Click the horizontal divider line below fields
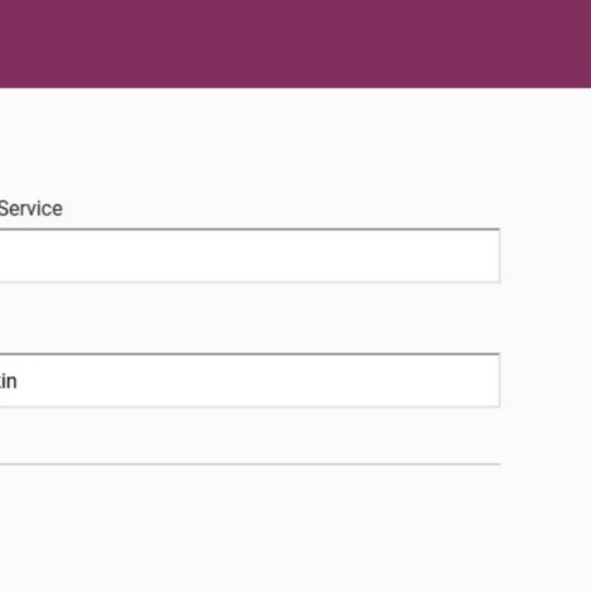Viewport: 591px width, 591px height. [x=250, y=464]
